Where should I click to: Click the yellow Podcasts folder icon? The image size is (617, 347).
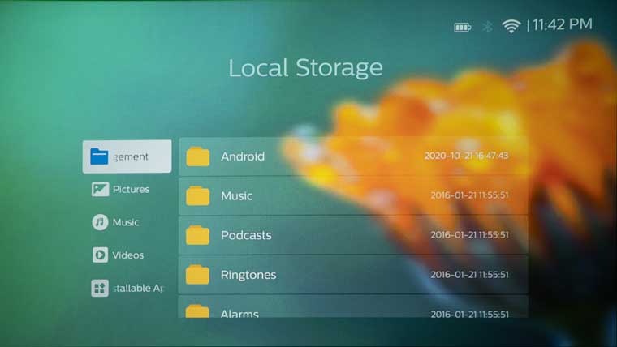pyautogui.click(x=197, y=235)
